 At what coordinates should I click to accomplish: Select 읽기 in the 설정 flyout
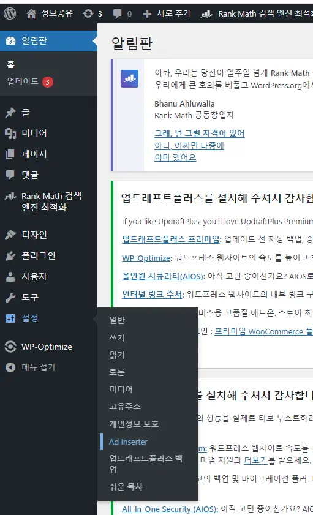pyautogui.click(x=117, y=355)
